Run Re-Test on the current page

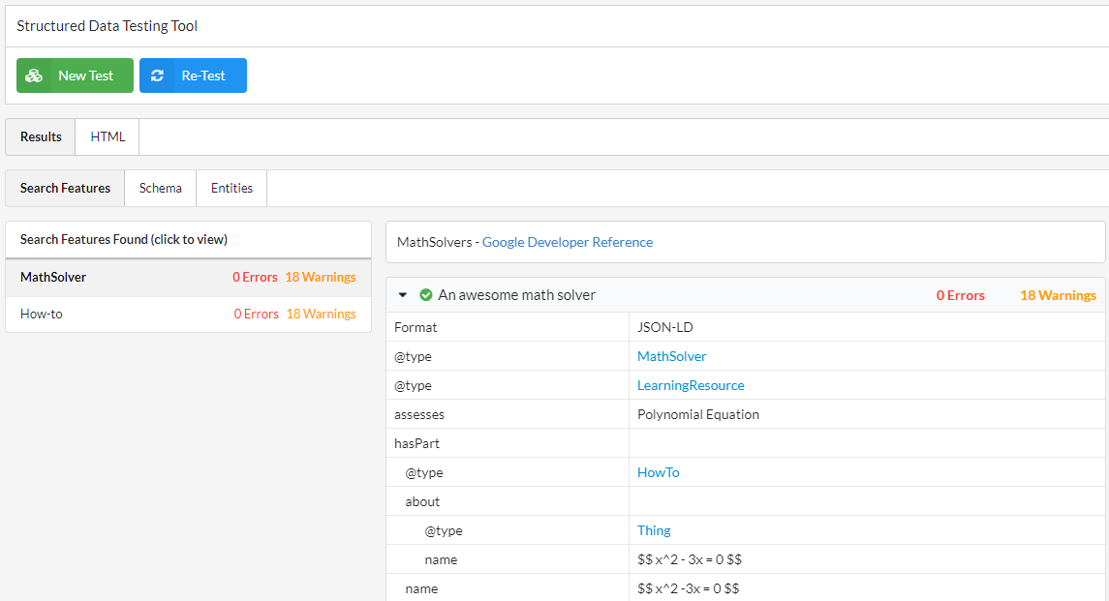coord(193,75)
